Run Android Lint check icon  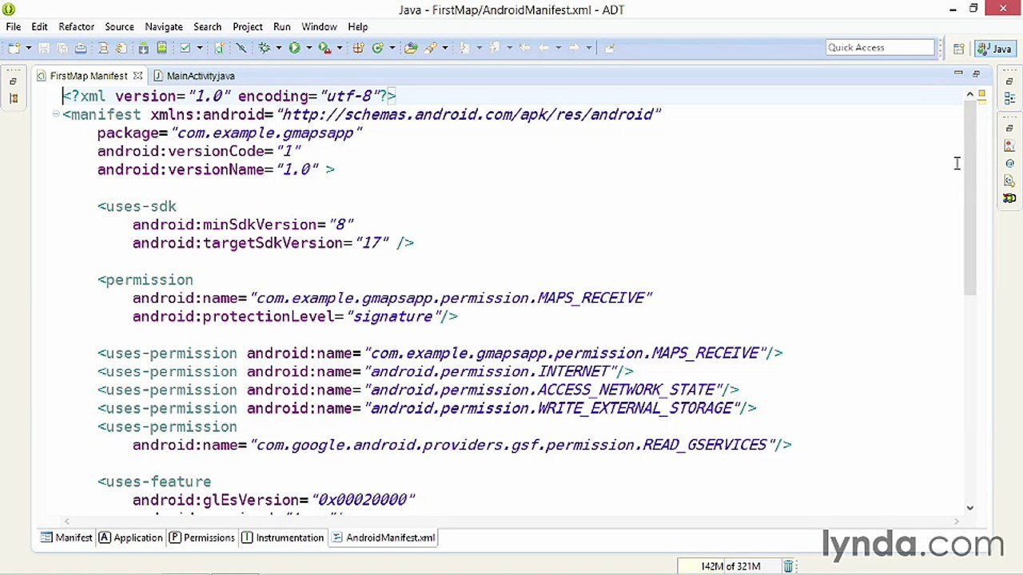point(185,48)
